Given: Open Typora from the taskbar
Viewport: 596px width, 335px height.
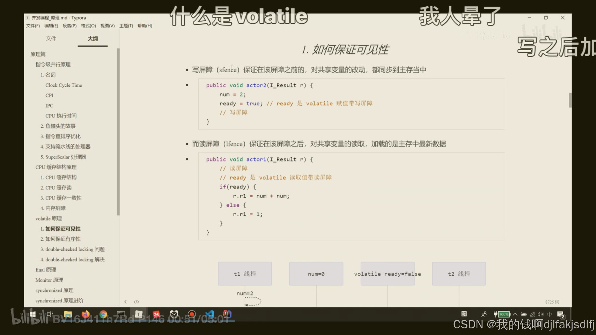Looking at the screenshot, I should [x=138, y=314].
